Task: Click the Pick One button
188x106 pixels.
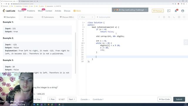Action: coord(37,100)
